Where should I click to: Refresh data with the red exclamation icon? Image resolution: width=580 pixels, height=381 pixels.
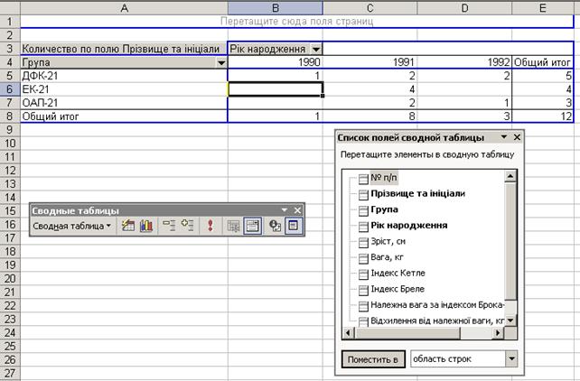(210, 226)
